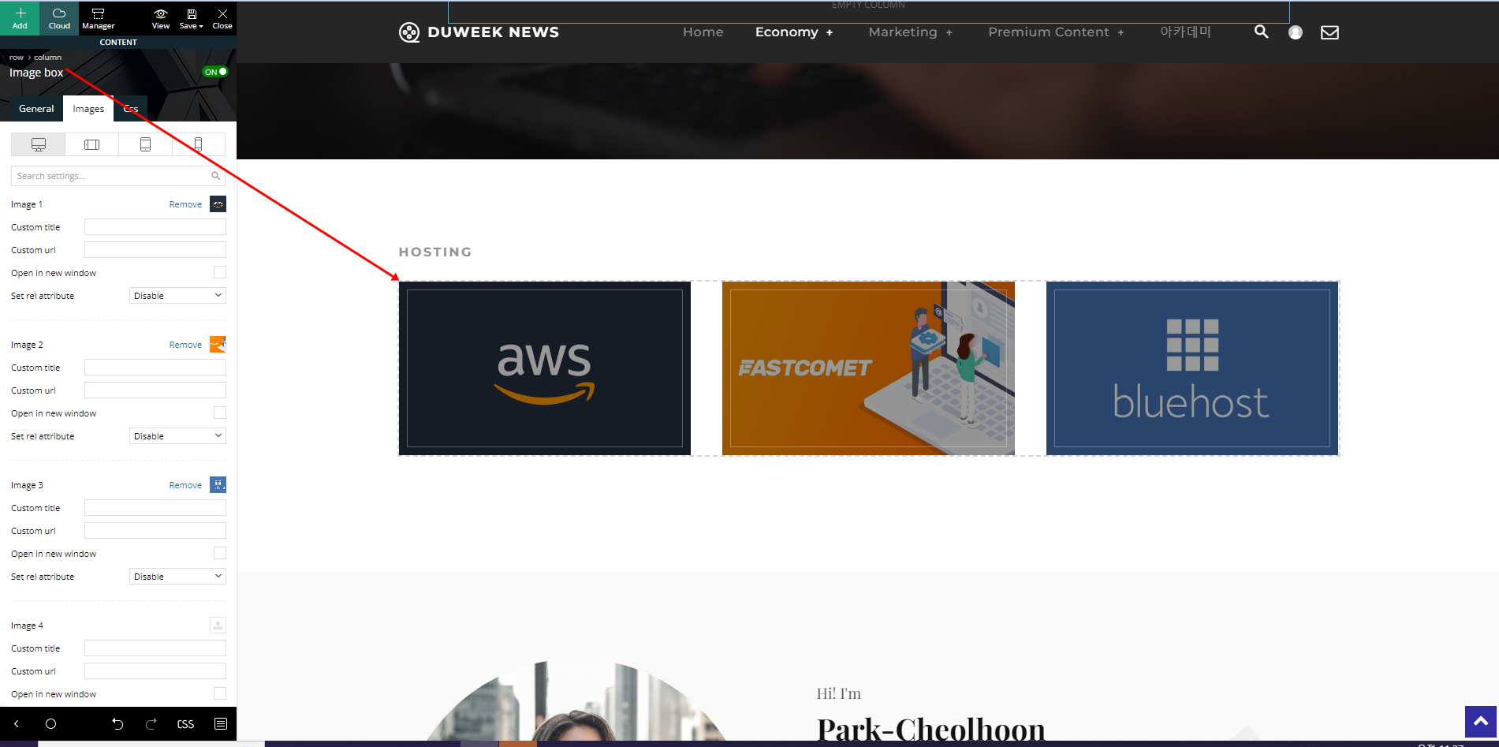Click the Image 4 upload icon
The height and width of the screenshot is (747, 1499).
tap(218, 626)
